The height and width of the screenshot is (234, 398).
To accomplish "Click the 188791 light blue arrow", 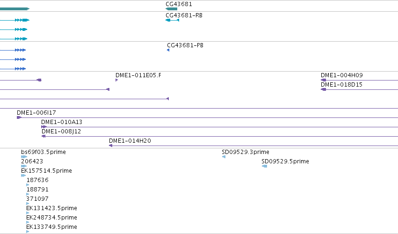I will point(28,194).
